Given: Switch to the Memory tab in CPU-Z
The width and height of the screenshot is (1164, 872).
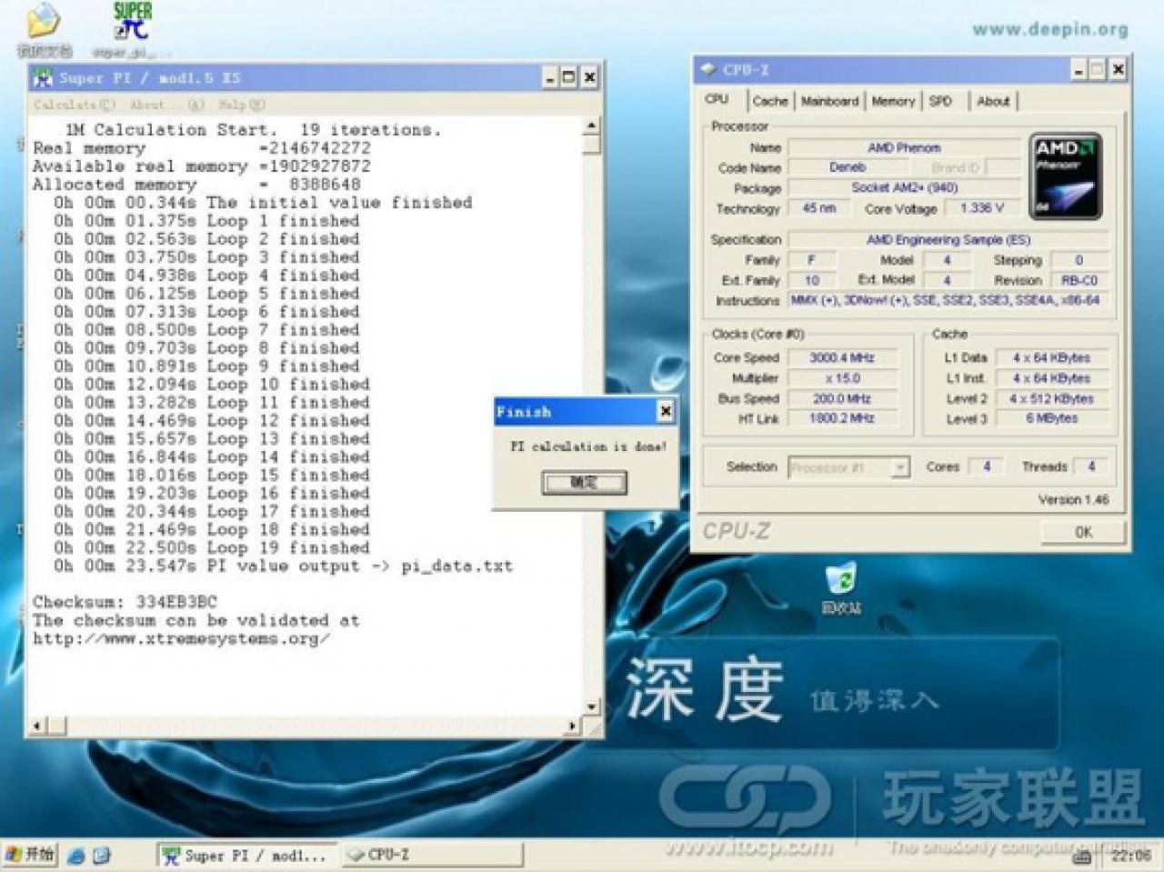Looking at the screenshot, I should [893, 101].
